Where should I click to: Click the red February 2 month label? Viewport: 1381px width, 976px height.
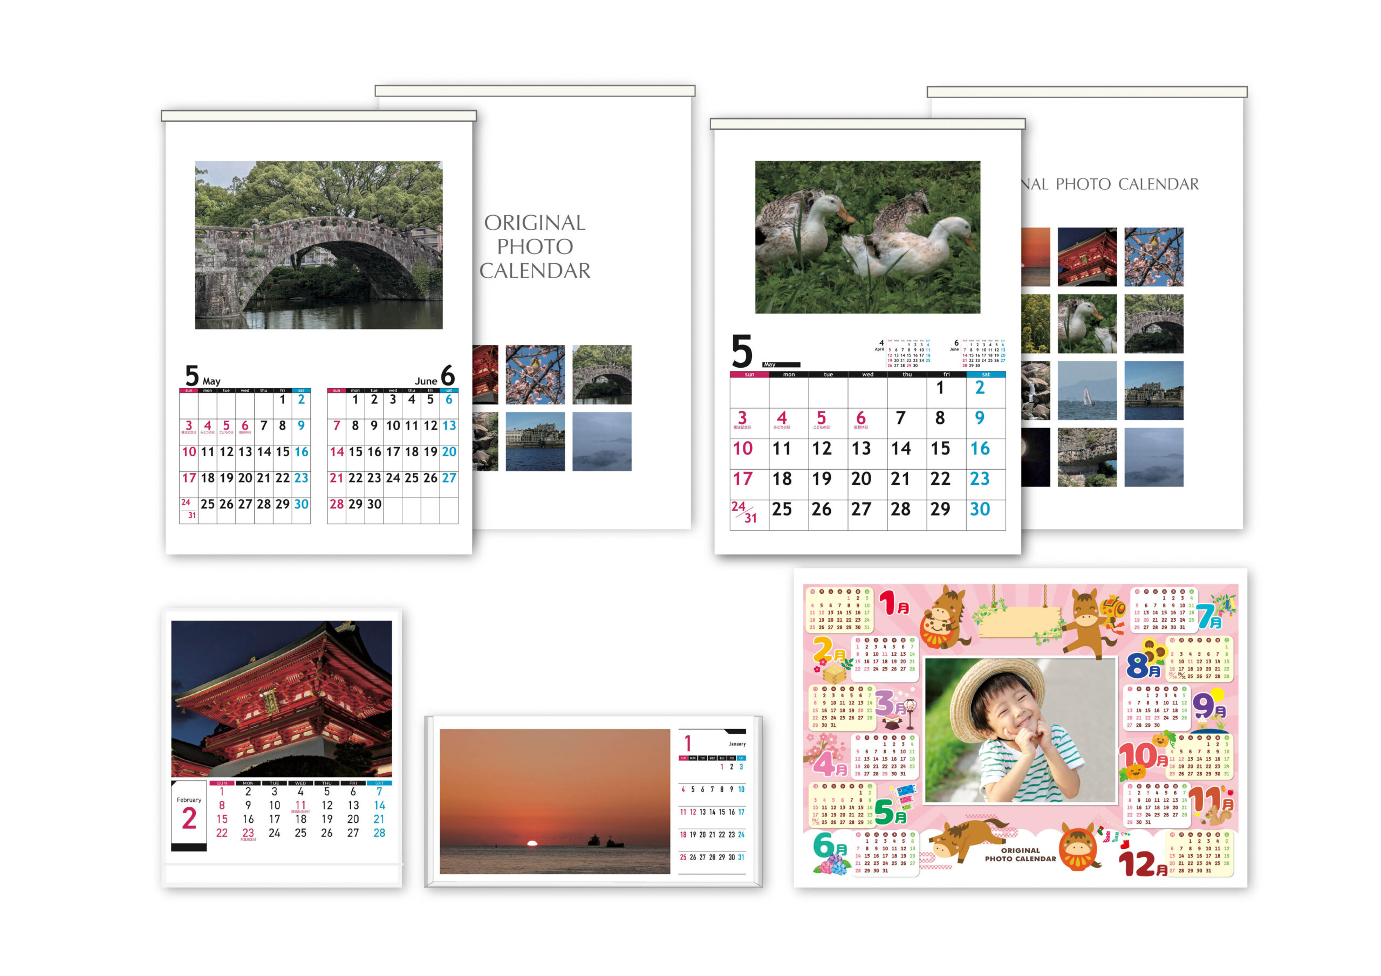tap(189, 819)
